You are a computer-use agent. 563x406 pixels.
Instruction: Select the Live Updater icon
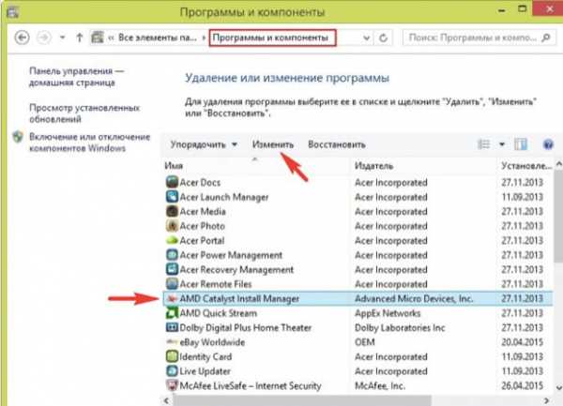pos(172,371)
